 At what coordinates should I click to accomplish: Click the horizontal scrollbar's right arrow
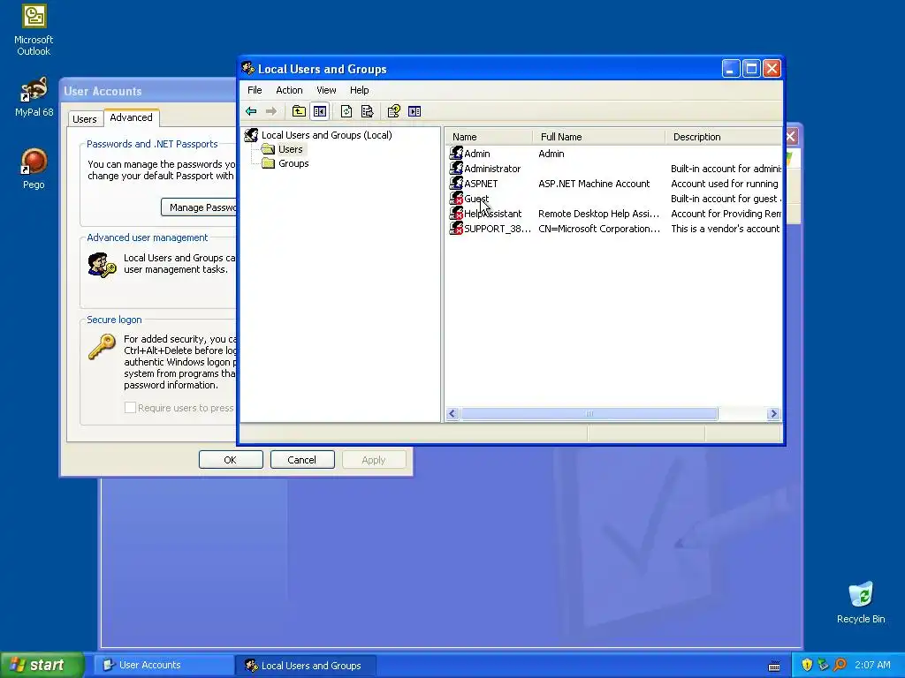pos(773,413)
